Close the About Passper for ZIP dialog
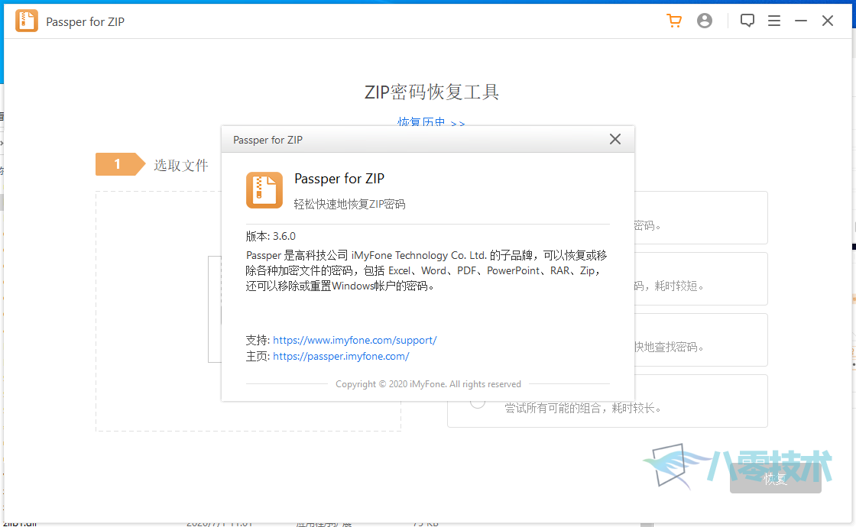 click(615, 139)
